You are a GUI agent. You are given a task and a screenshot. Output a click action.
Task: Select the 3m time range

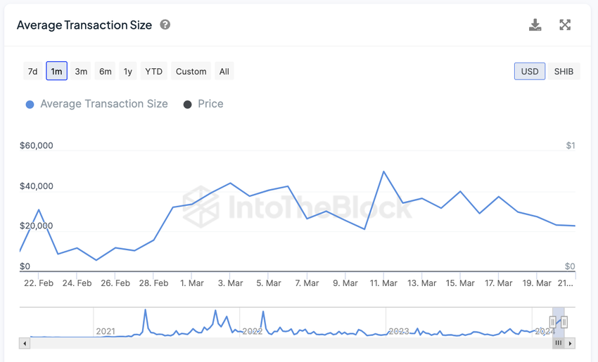[81, 71]
